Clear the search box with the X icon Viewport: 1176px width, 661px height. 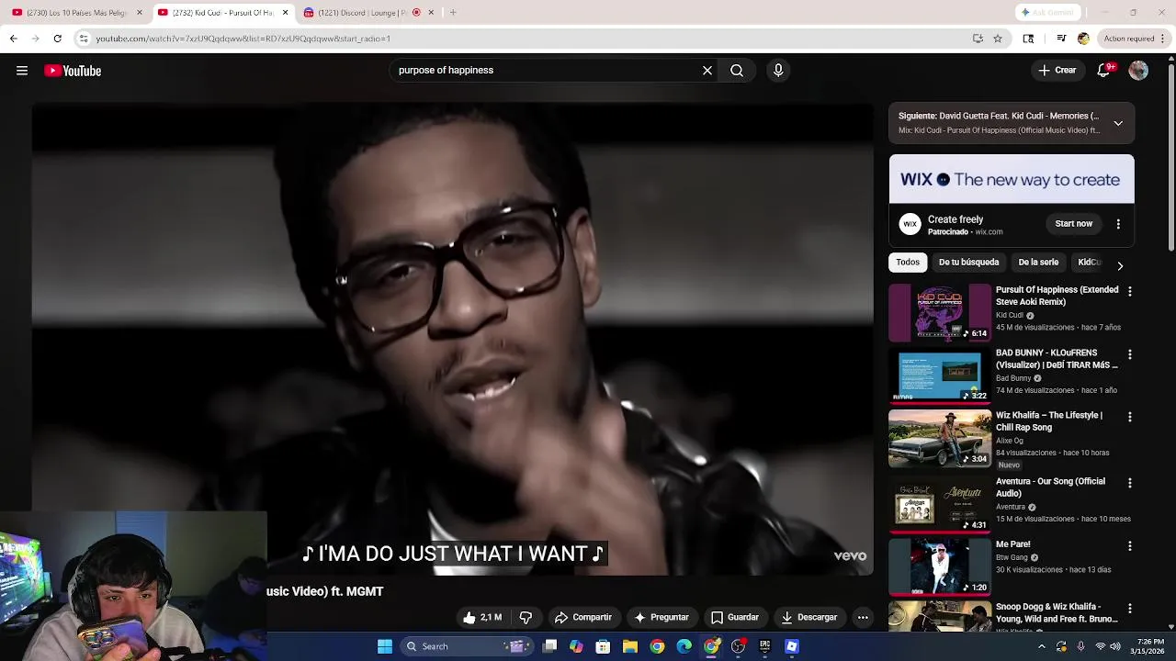coord(707,71)
